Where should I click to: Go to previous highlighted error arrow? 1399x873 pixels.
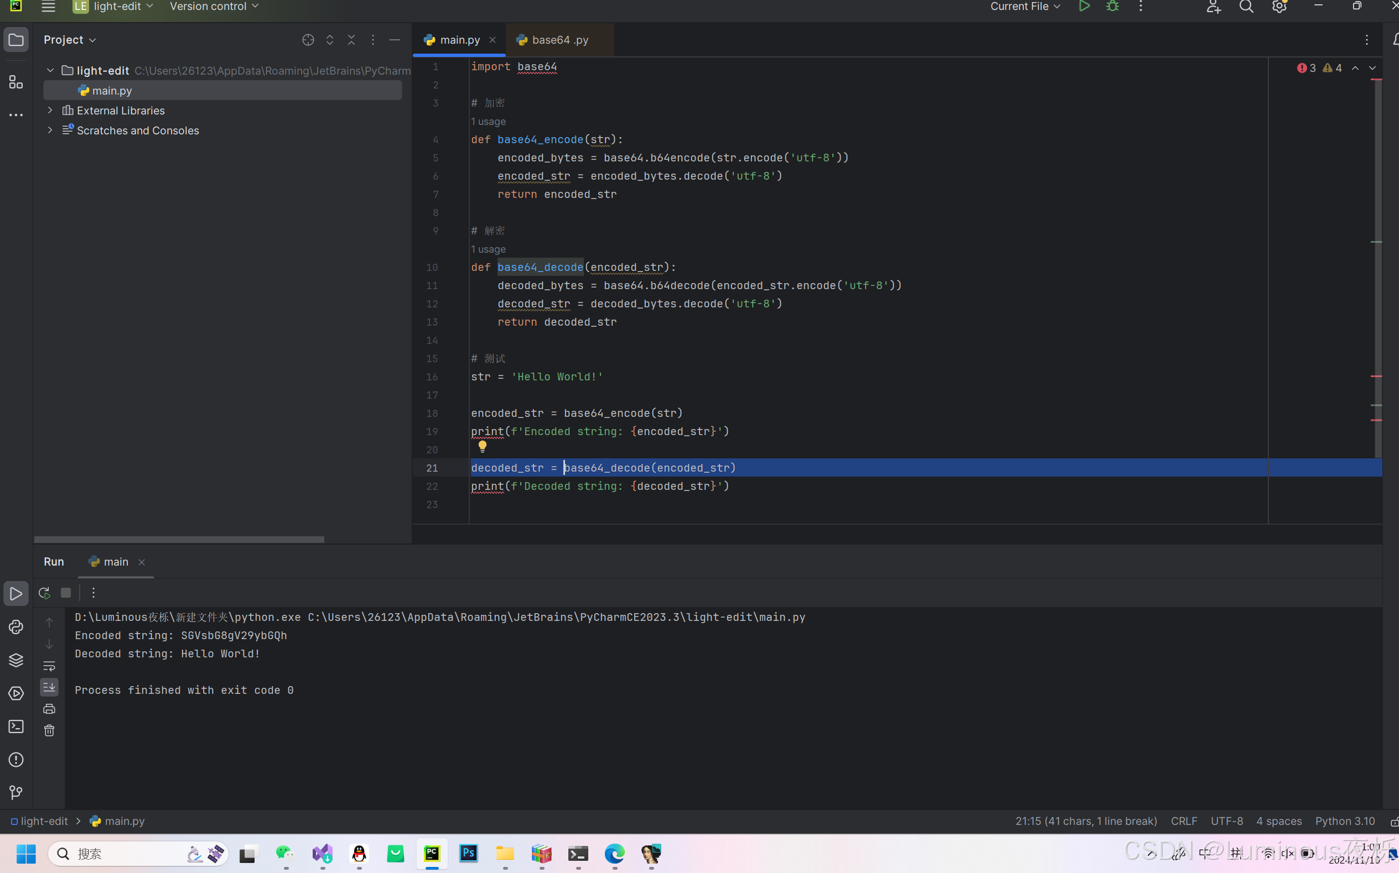pyautogui.click(x=1355, y=68)
